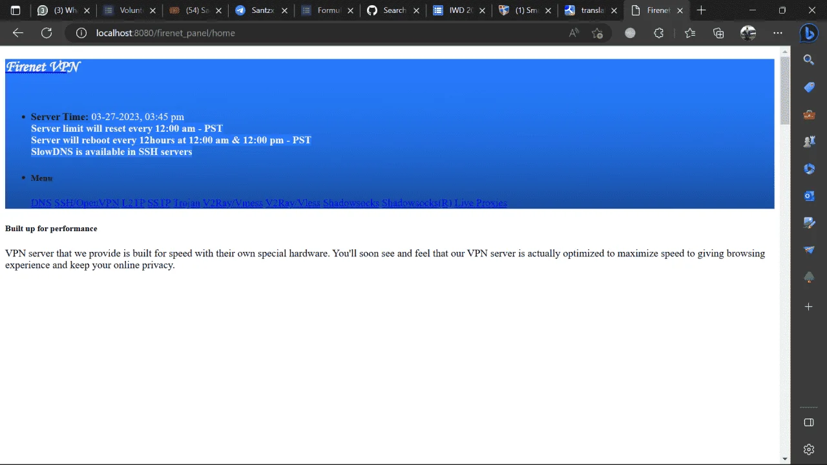
Task: Open the DNS menu link
Action: [41, 203]
